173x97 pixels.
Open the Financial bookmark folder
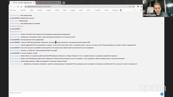click(98, 10)
